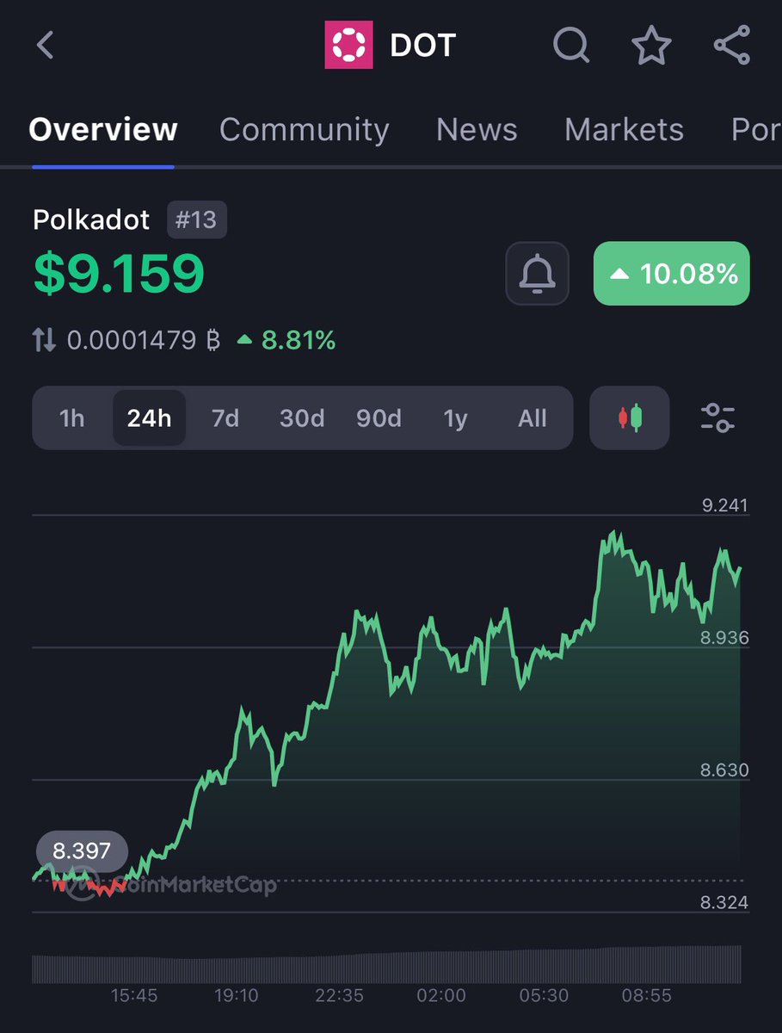
Task: Tap the chart's highest price peak
Action: click(613, 534)
